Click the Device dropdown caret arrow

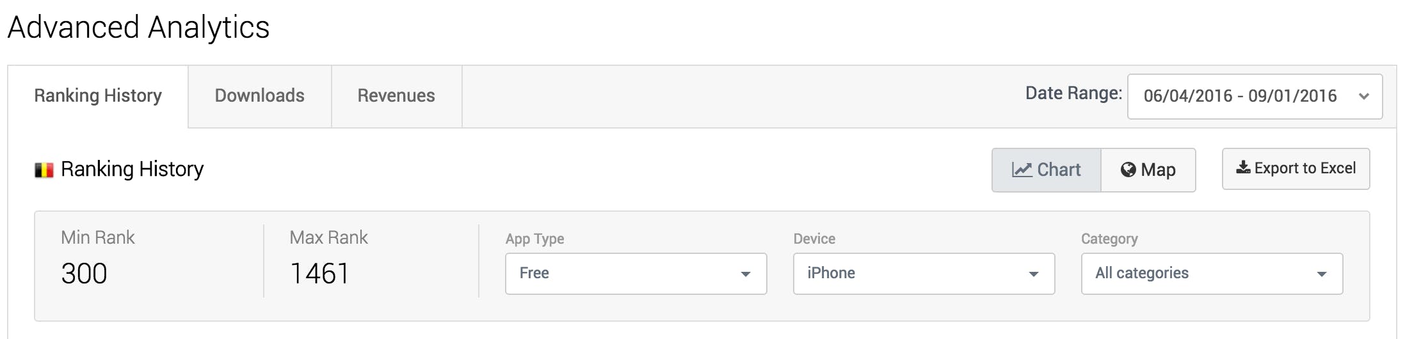point(1034,274)
